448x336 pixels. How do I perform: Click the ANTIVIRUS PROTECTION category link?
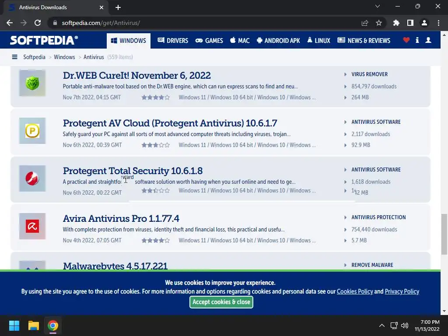[x=378, y=217]
